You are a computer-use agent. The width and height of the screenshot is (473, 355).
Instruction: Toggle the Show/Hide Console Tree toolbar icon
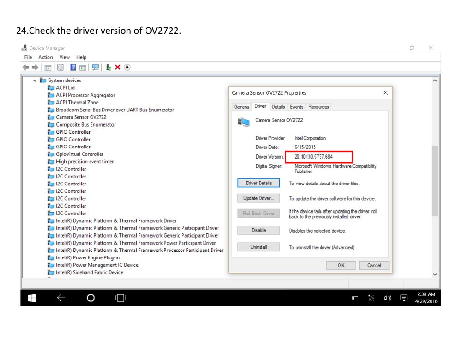click(48, 67)
